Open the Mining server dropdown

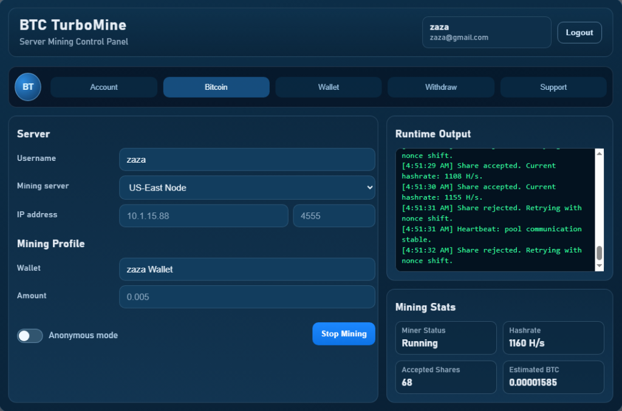click(247, 188)
